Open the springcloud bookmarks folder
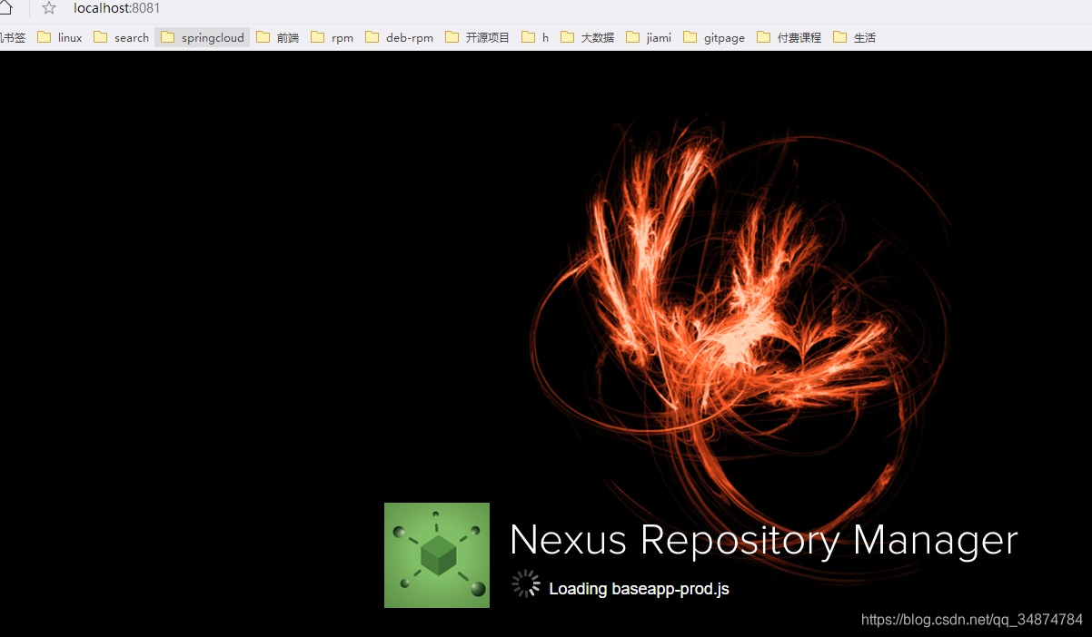 click(x=203, y=37)
